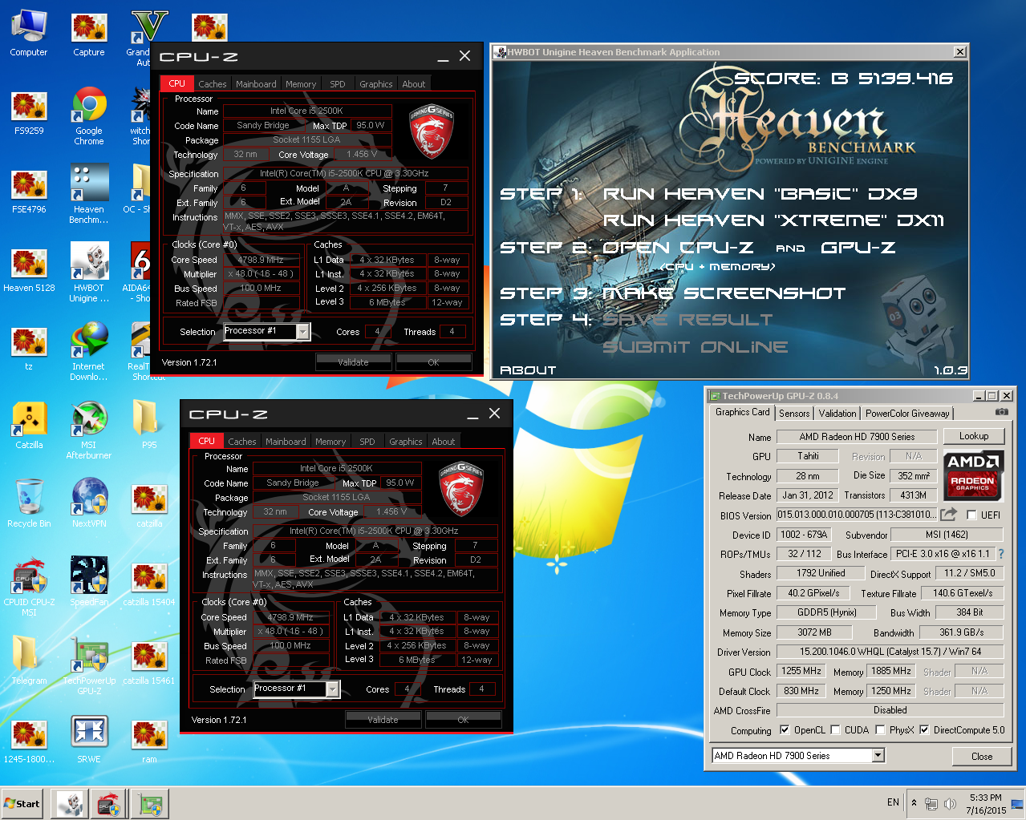The image size is (1026, 820).
Task: Click the Close button in GPU-Z
Action: 982,756
